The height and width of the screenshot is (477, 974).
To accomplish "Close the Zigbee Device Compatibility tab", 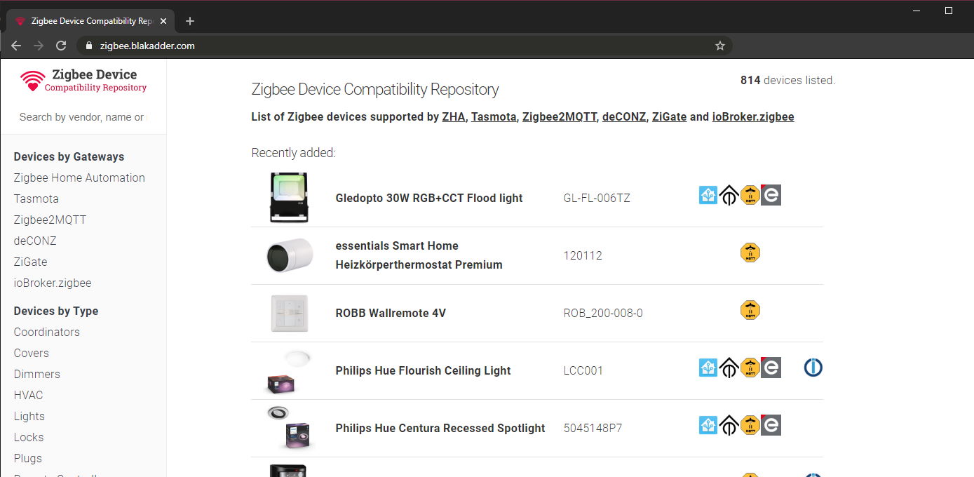I will (x=163, y=21).
